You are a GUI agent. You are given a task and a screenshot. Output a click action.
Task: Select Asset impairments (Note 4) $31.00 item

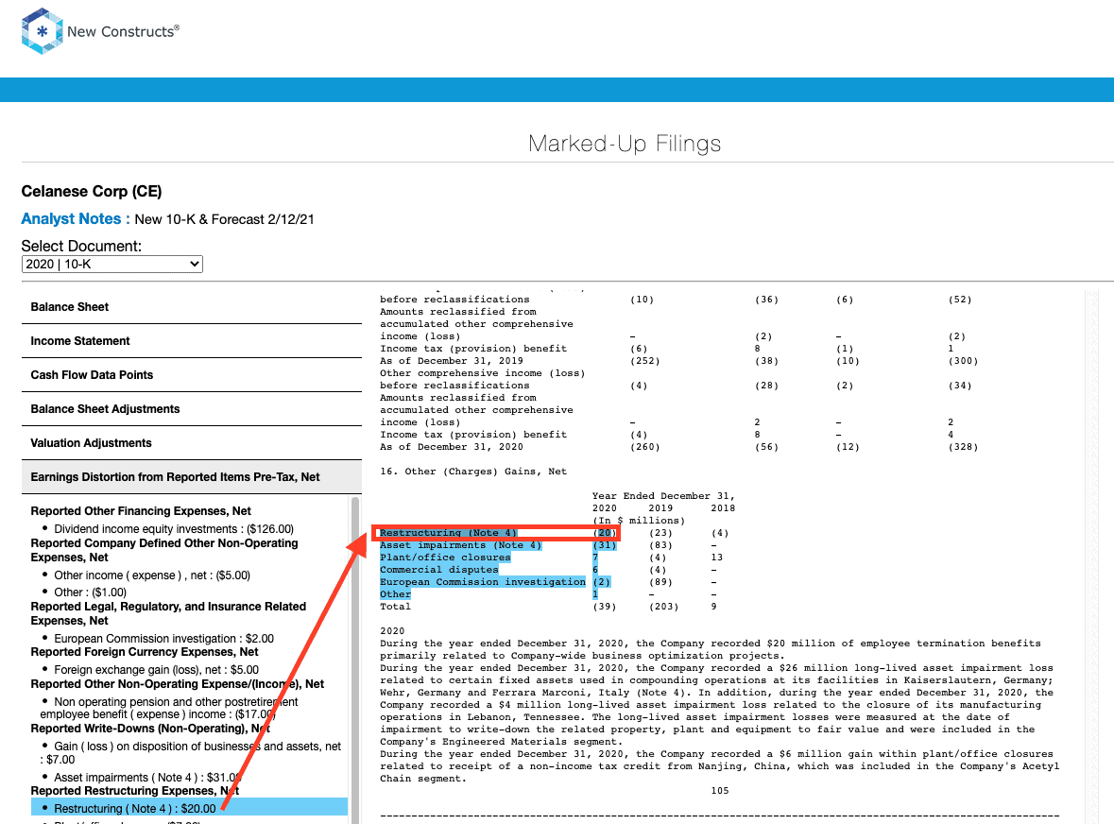click(147, 778)
